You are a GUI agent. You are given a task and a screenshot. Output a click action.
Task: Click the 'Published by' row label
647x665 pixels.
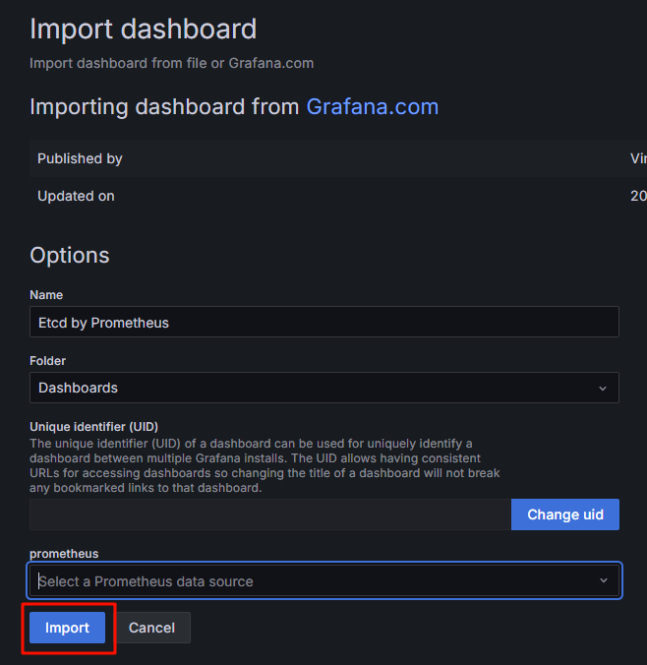tap(80, 158)
